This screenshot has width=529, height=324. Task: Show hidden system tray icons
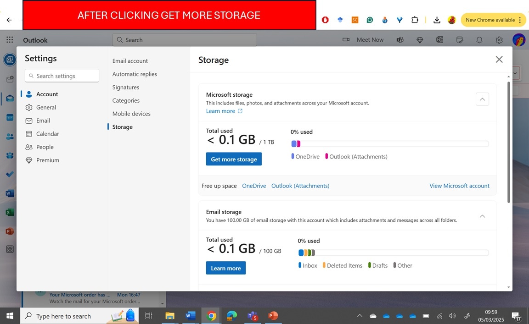(x=360, y=316)
